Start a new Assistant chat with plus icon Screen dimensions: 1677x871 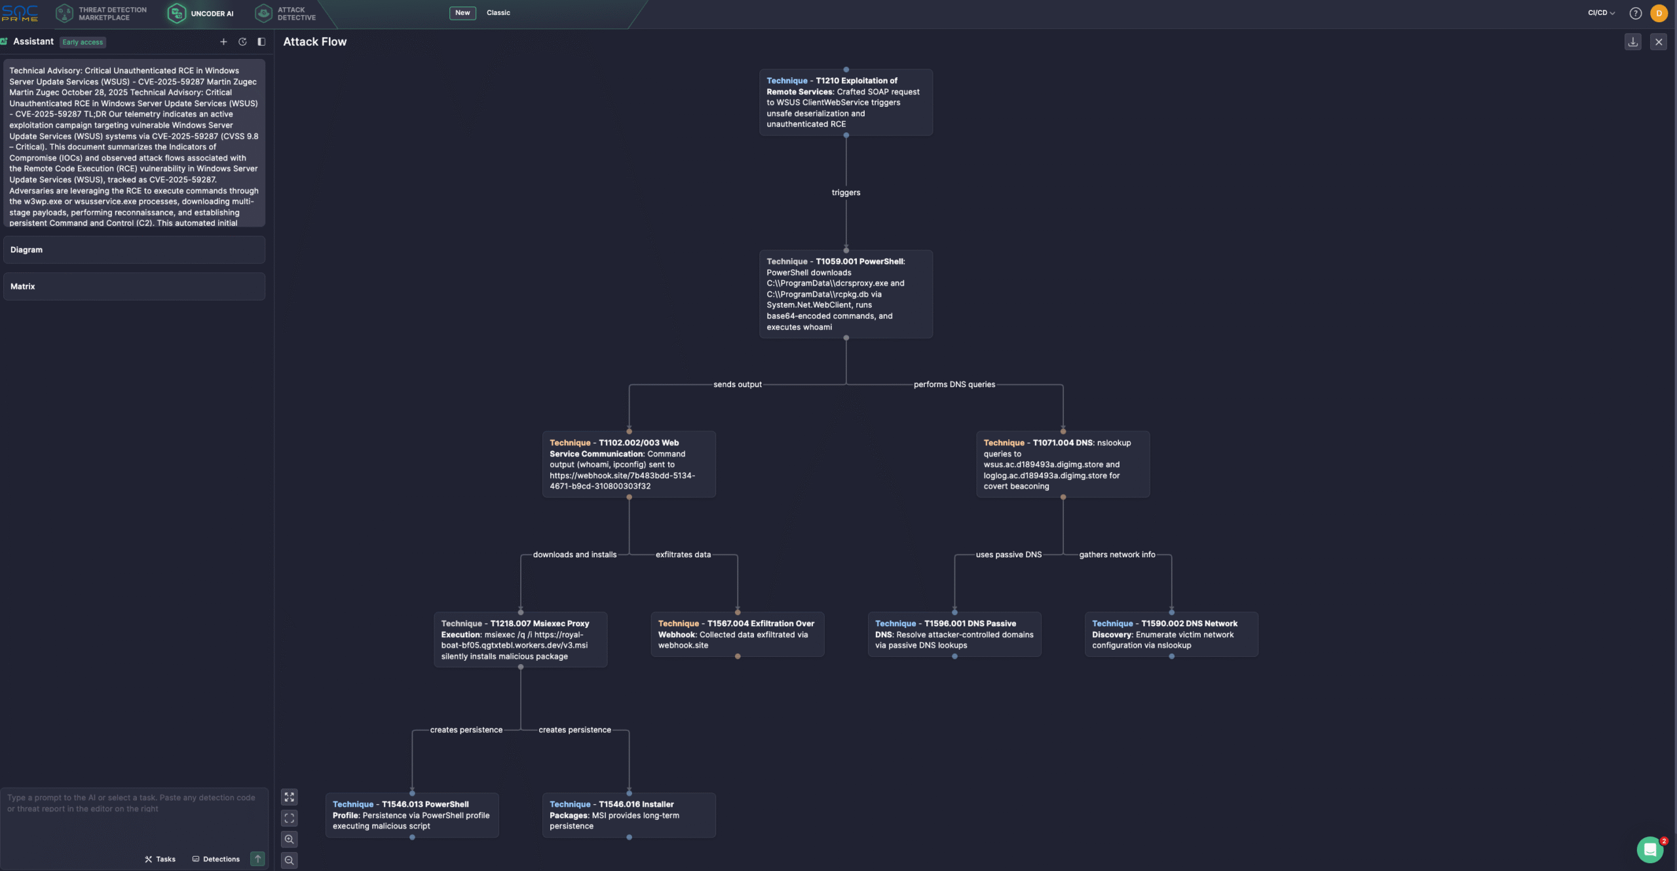(223, 41)
